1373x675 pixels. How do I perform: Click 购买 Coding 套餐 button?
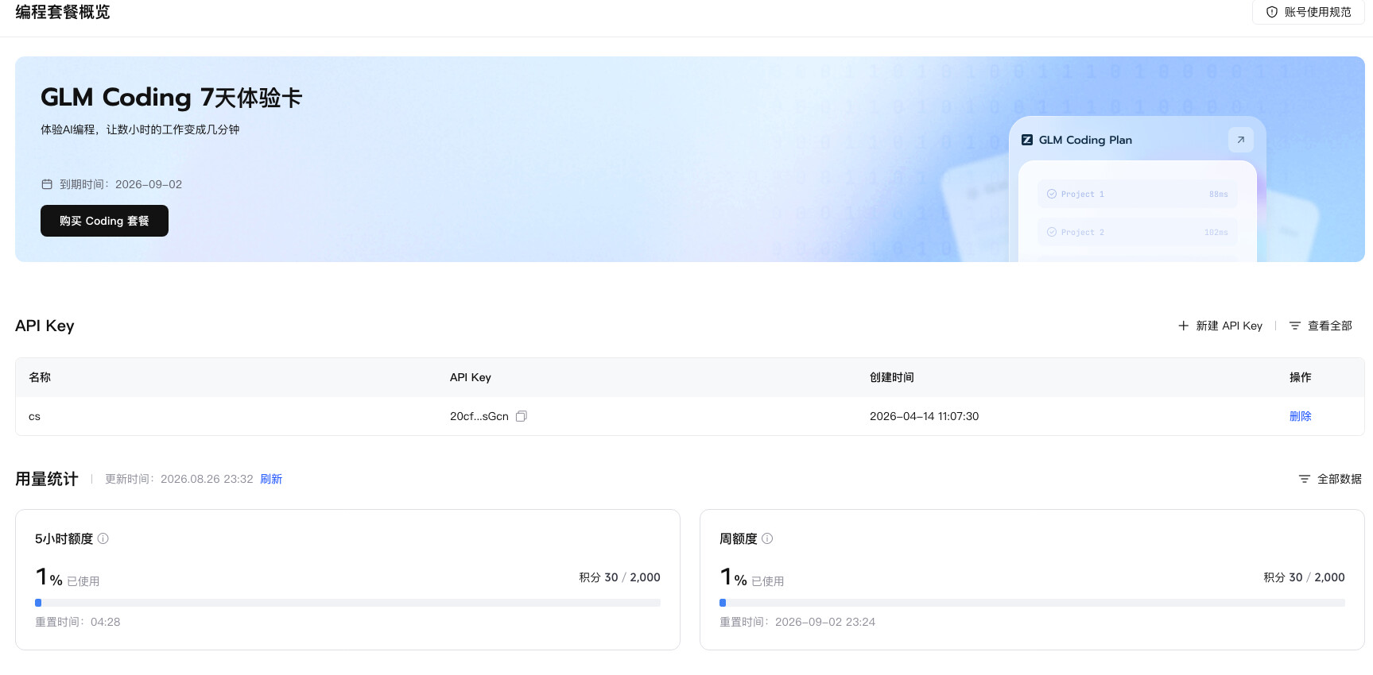(x=104, y=221)
